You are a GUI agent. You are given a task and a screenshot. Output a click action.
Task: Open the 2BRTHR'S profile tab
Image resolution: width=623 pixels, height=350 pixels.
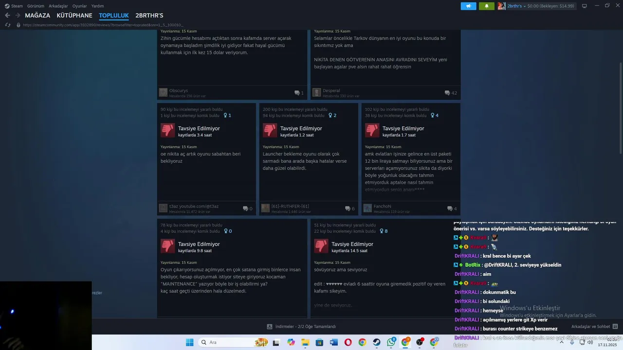click(149, 16)
